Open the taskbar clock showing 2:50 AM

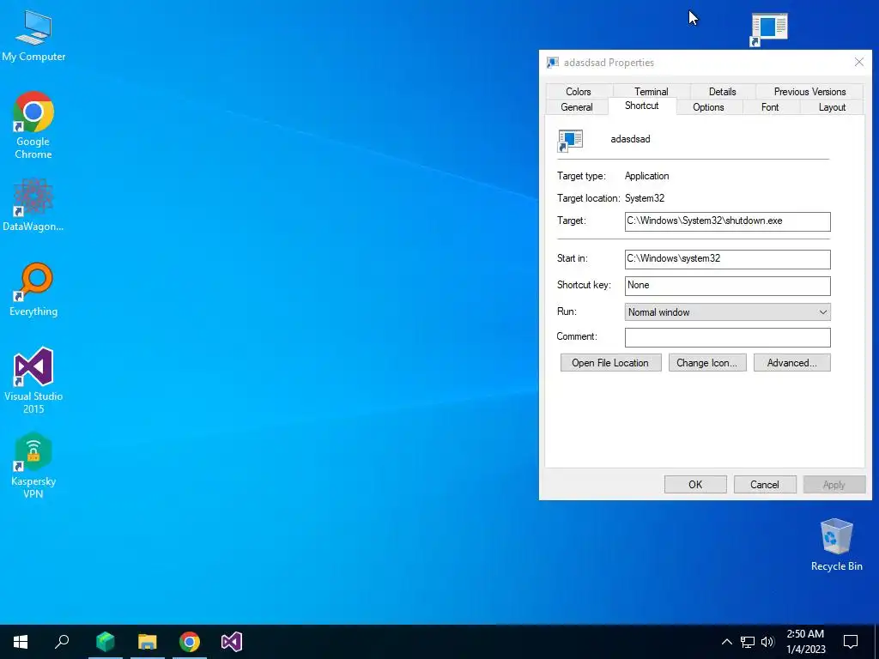click(x=805, y=642)
